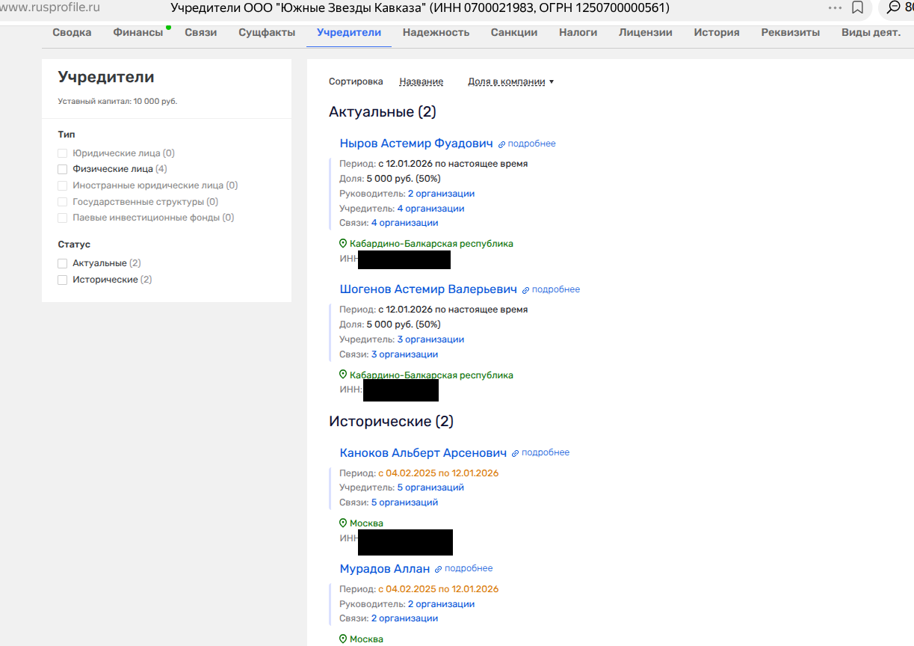Sort founders by Название
Viewport: 914px width, 646px height.
[x=421, y=82]
